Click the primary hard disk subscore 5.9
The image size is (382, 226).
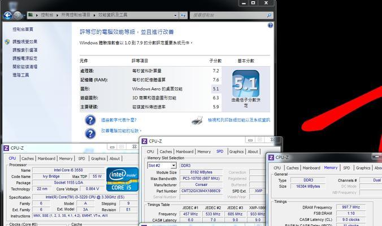click(x=216, y=107)
